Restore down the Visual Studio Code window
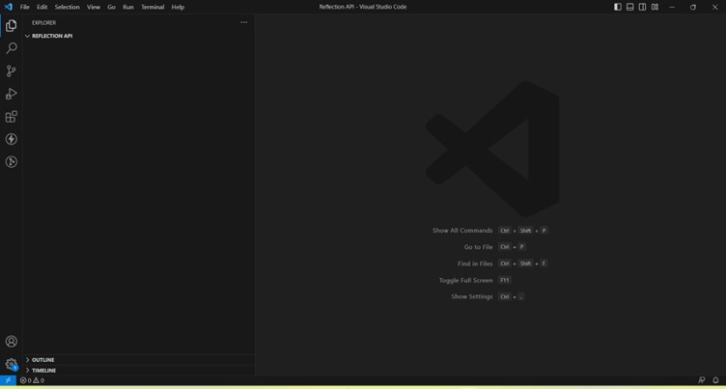The image size is (726, 389). (693, 7)
